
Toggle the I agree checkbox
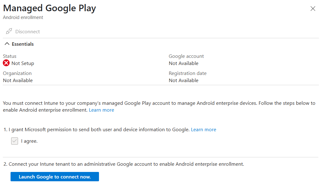[x=14, y=141]
